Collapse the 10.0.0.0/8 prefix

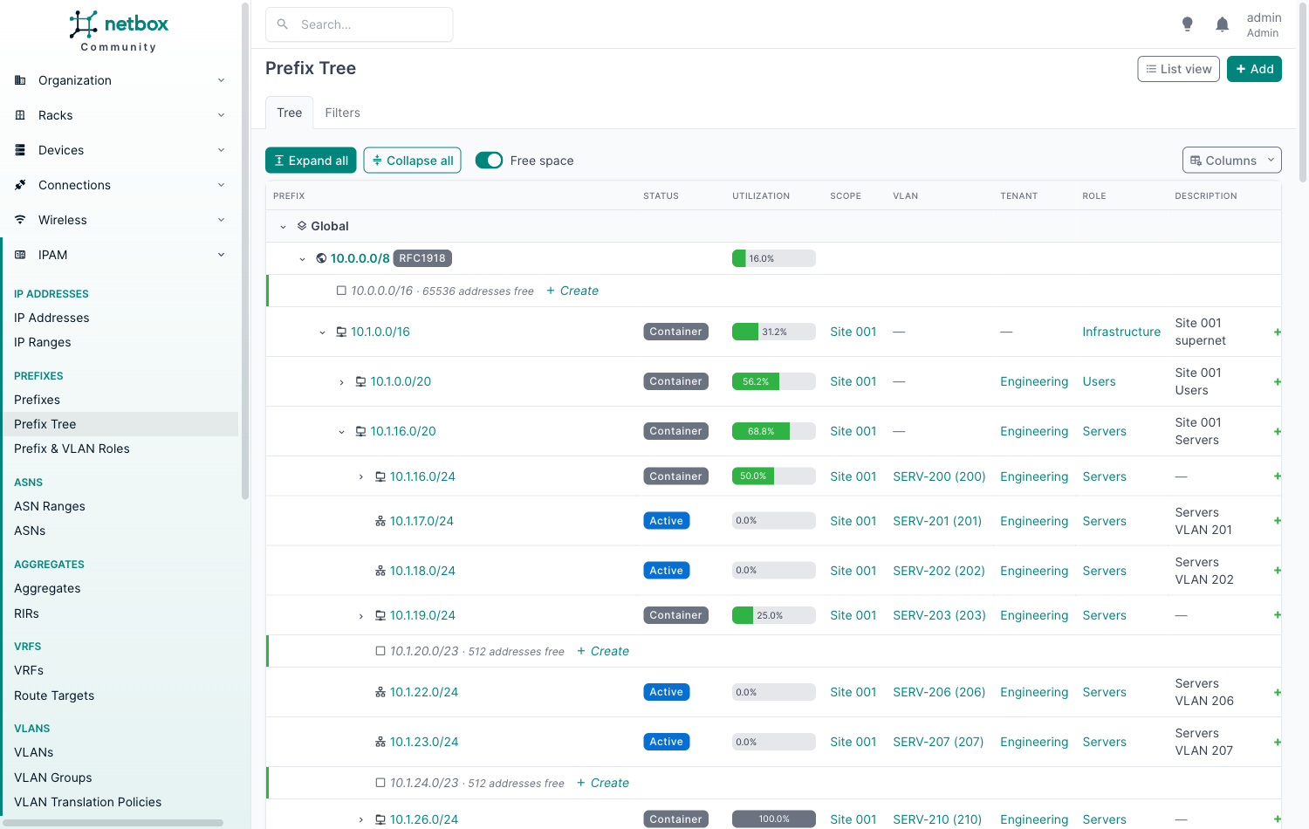(x=302, y=259)
